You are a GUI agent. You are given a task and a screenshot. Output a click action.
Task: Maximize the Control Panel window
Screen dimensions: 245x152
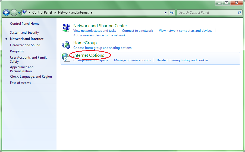[227, 3]
